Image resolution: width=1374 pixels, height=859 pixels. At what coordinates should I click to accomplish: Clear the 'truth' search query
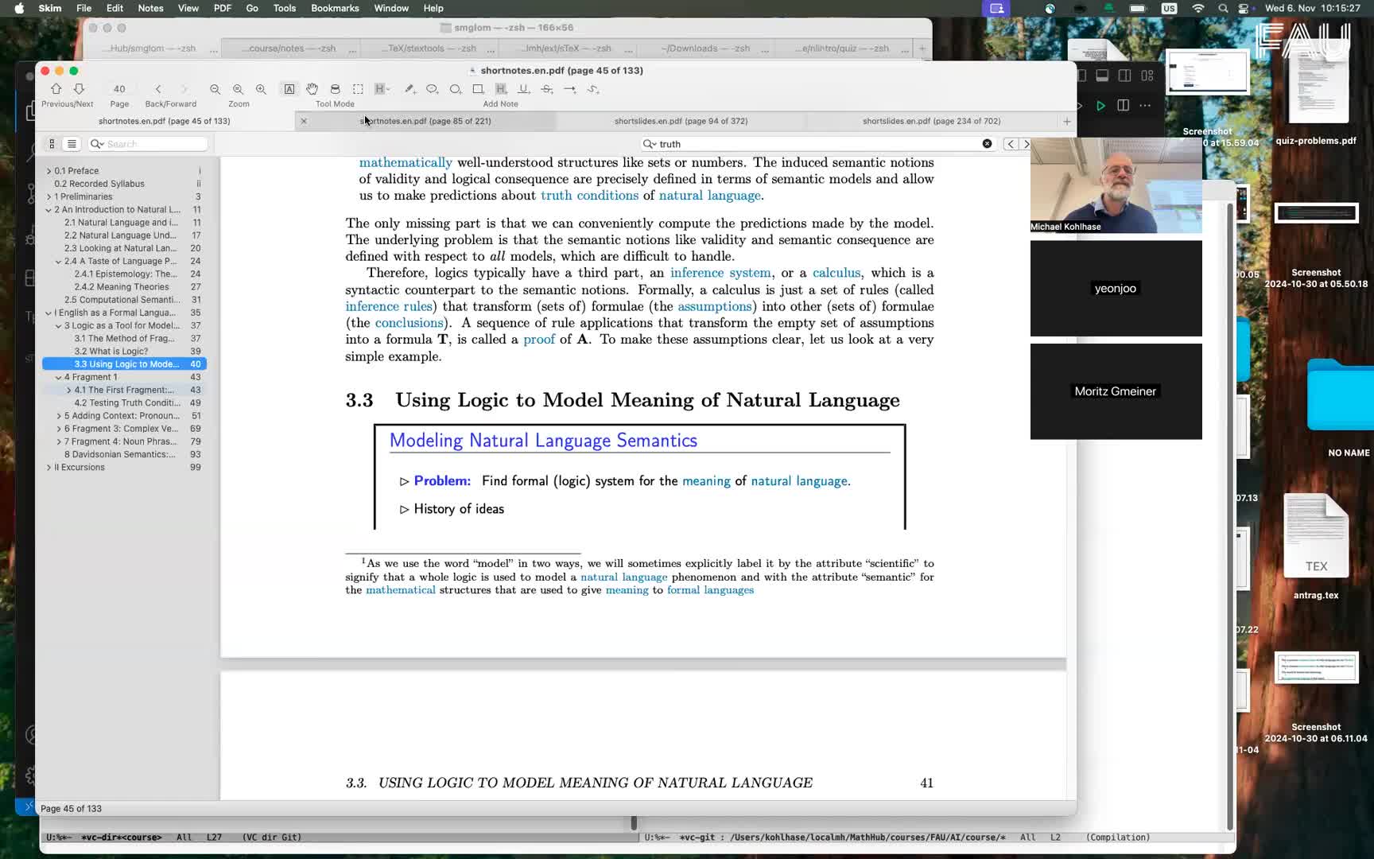(987, 144)
